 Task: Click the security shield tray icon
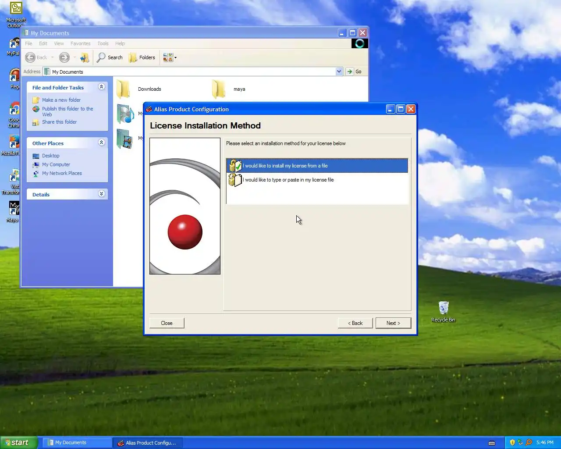(x=512, y=442)
